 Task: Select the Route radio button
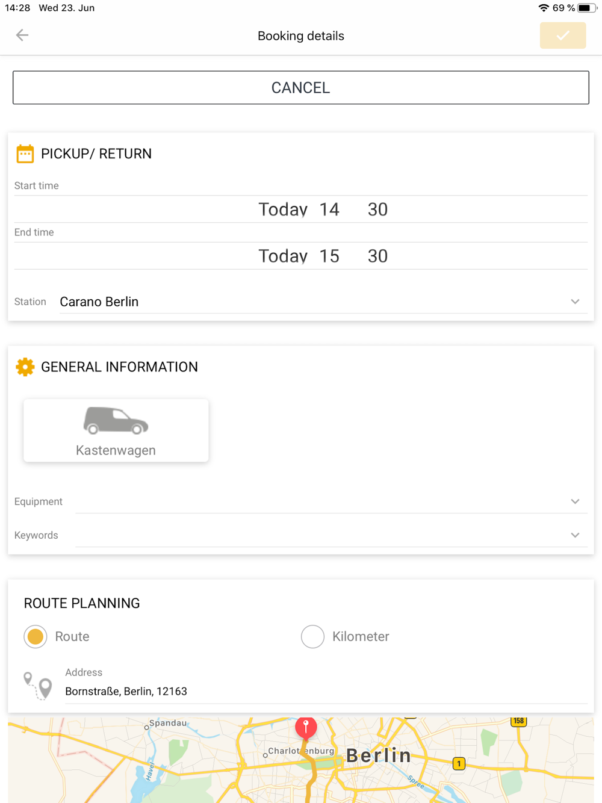36,636
